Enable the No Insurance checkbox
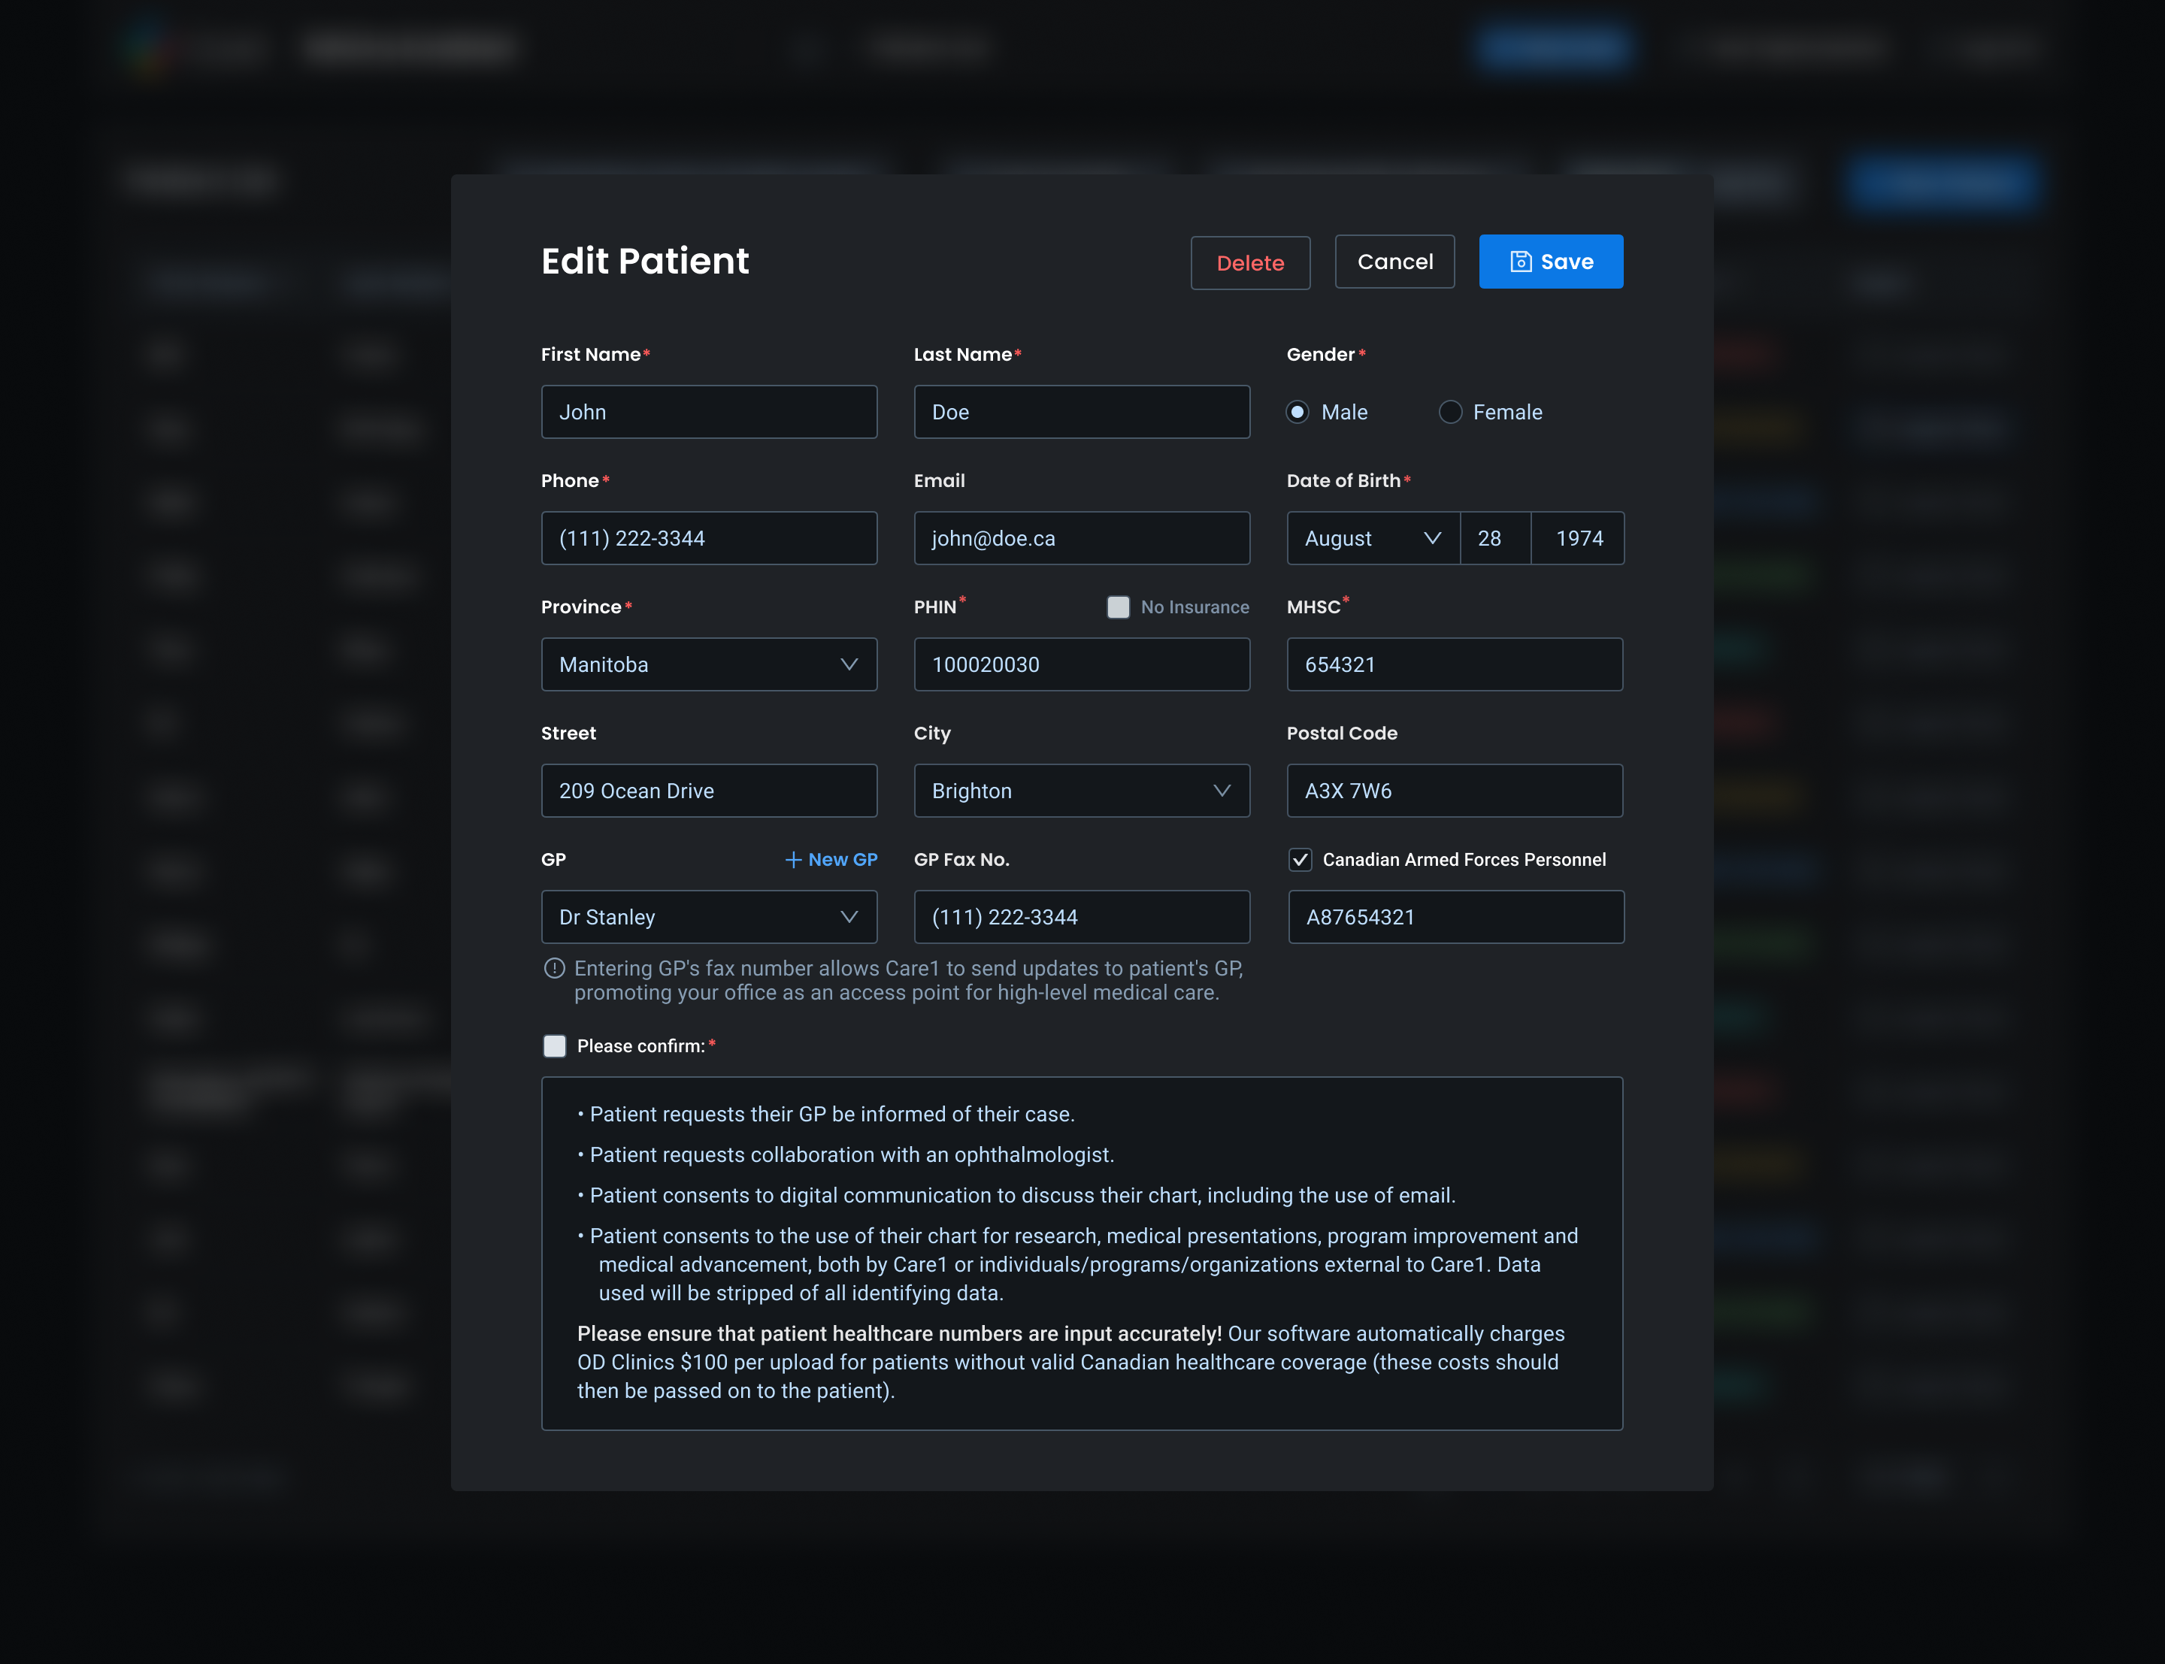This screenshot has width=2165, height=1664. pos(1118,607)
